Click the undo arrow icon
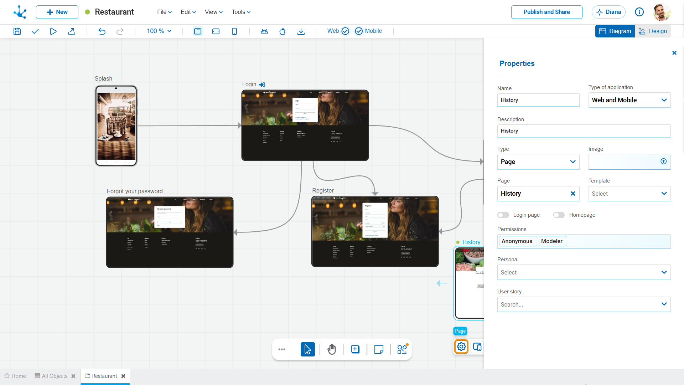Image resolution: width=684 pixels, height=385 pixels. [x=102, y=31]
